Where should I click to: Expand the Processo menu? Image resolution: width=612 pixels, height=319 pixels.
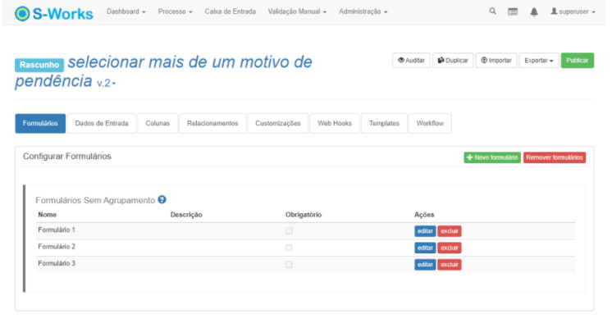point(175,11)
